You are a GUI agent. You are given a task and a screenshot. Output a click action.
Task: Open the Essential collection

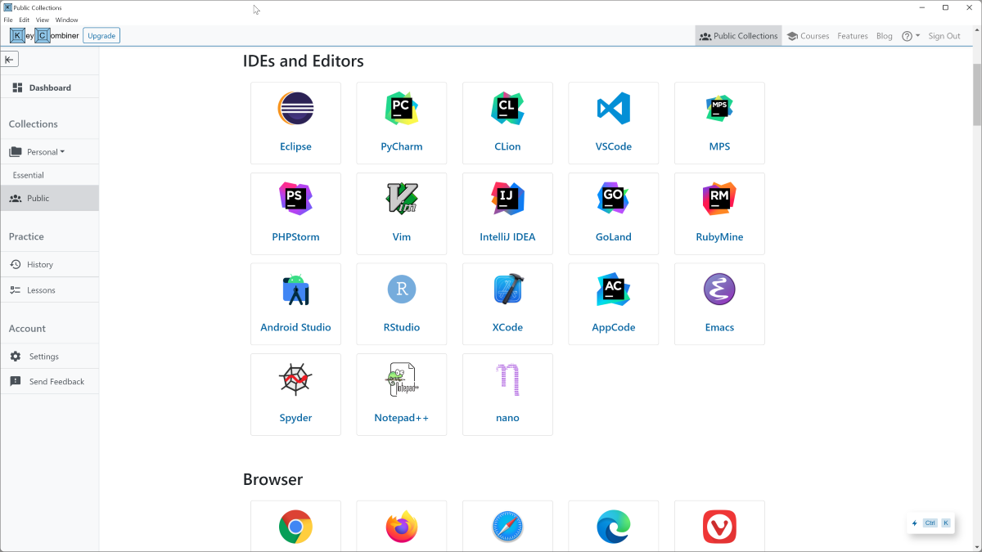[49, 175]
